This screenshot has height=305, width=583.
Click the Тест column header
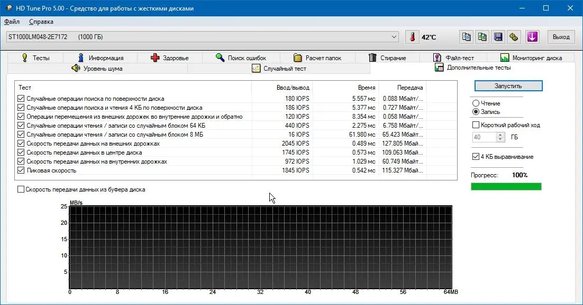pos(133,88)
